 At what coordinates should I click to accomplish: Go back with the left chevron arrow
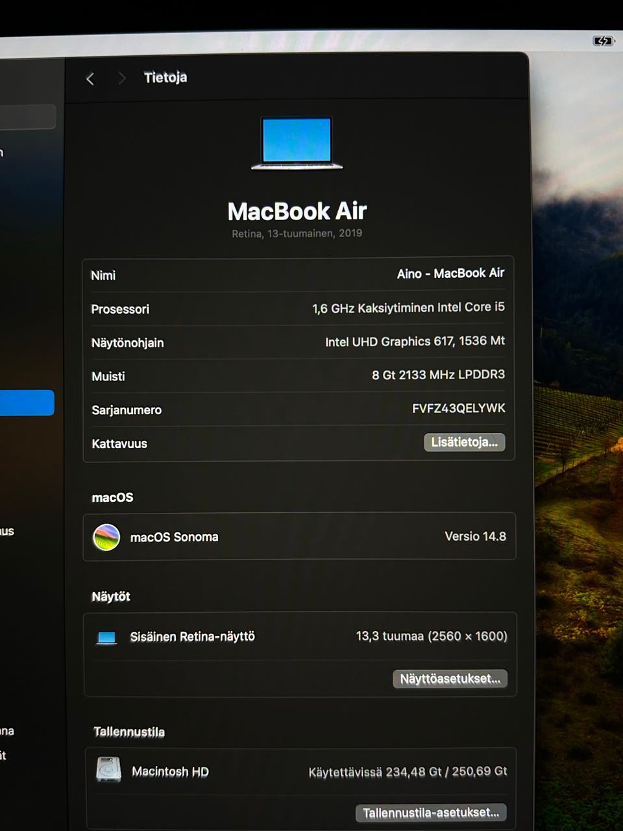click(90, 79)
